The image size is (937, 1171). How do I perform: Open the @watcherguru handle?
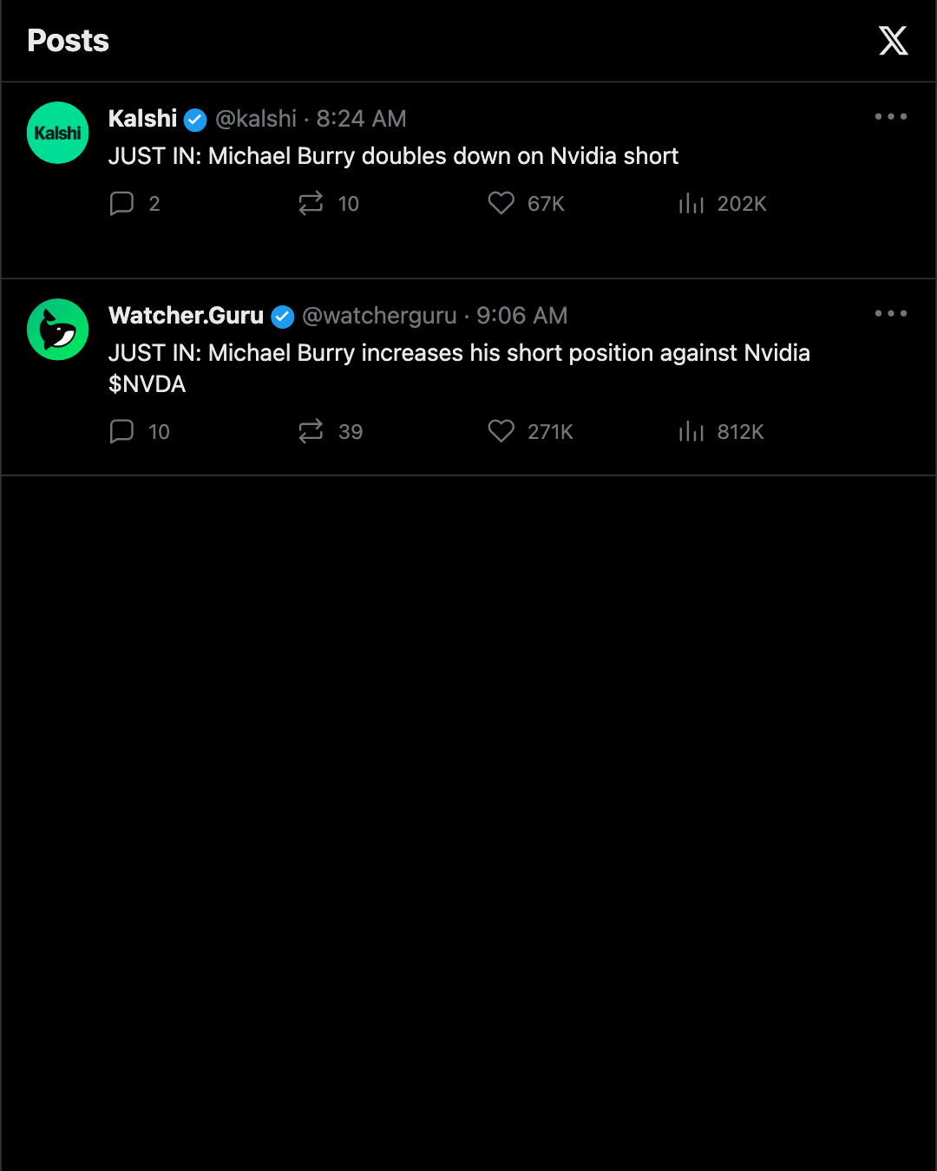tap(379, 316)
